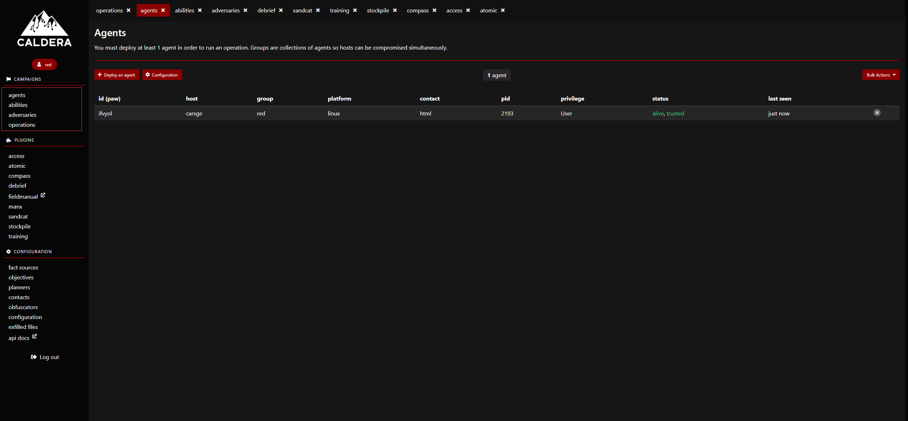Switch to the operations tab

109,10
